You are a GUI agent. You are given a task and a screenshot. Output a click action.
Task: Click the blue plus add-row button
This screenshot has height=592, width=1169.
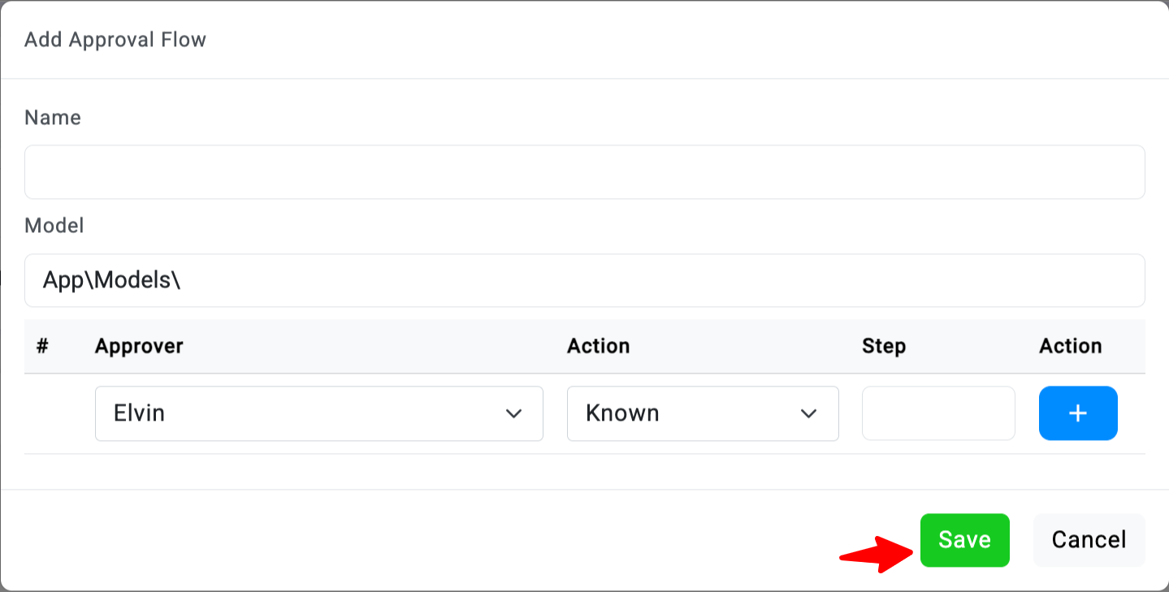point(1077,413)
